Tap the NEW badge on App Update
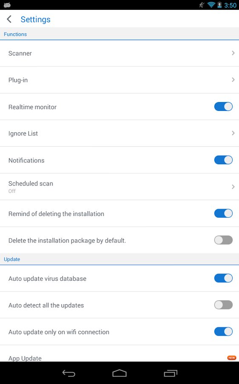The image size is (239, 384). (x=231, y=358)
